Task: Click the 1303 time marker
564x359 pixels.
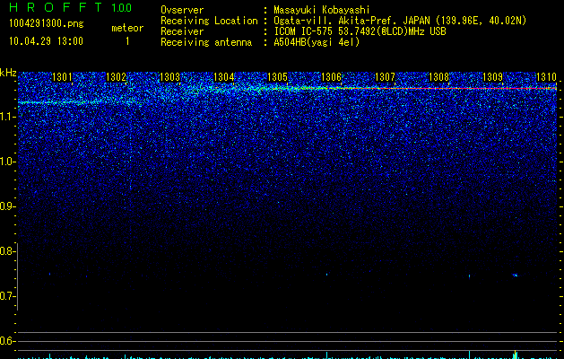Action: pyautogui.click(x=169, y=77)
